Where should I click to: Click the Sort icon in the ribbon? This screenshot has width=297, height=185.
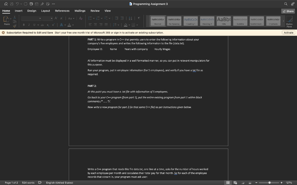[x=131, y=18]
